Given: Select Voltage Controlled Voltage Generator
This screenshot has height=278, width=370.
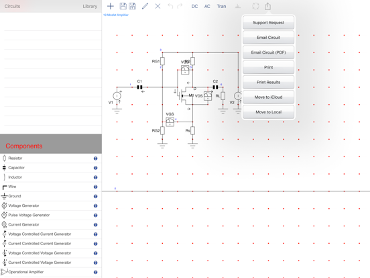Looking at the screenshot, I should coord(51,253).
